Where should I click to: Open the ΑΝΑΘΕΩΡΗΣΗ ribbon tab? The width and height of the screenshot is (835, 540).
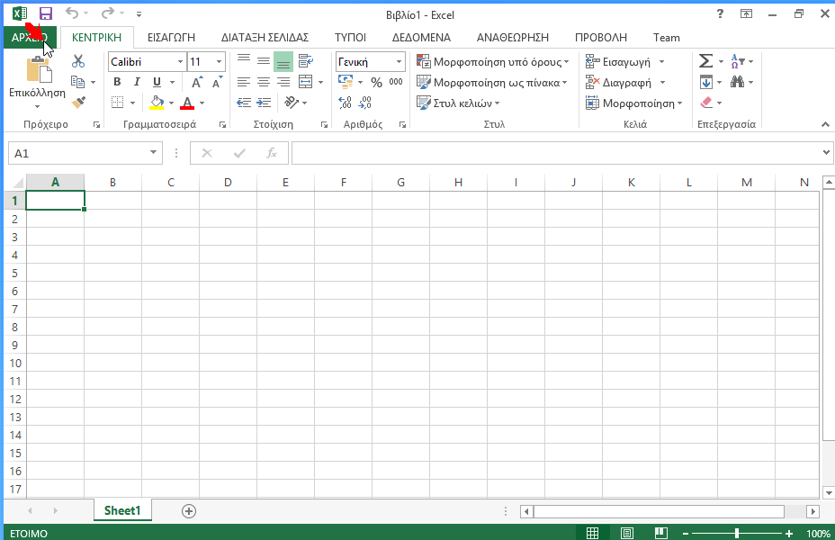click(x=513, y=37)
